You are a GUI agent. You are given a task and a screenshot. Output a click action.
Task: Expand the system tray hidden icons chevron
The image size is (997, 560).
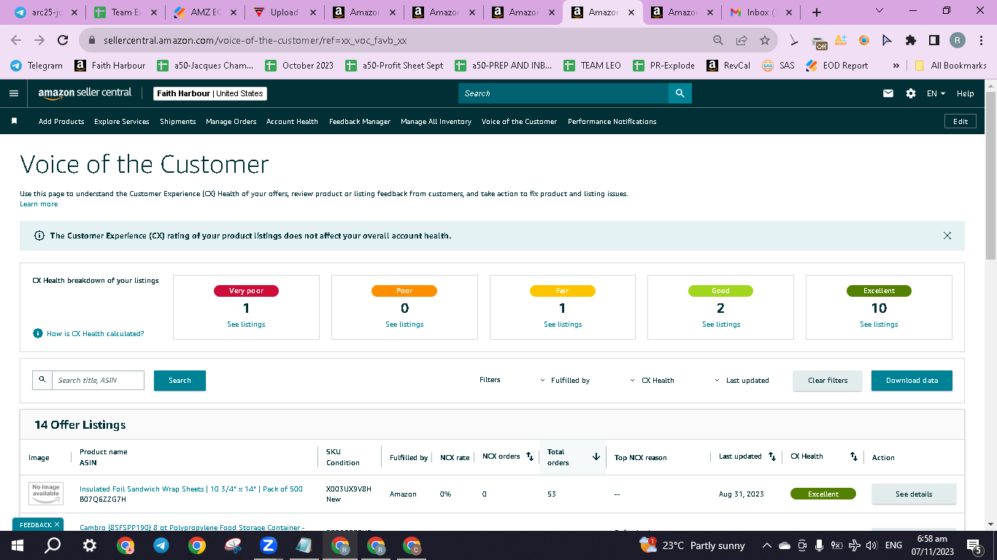point(766,545)
